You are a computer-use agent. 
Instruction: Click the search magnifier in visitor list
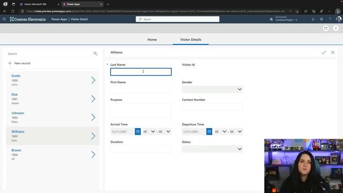[95, 54]
